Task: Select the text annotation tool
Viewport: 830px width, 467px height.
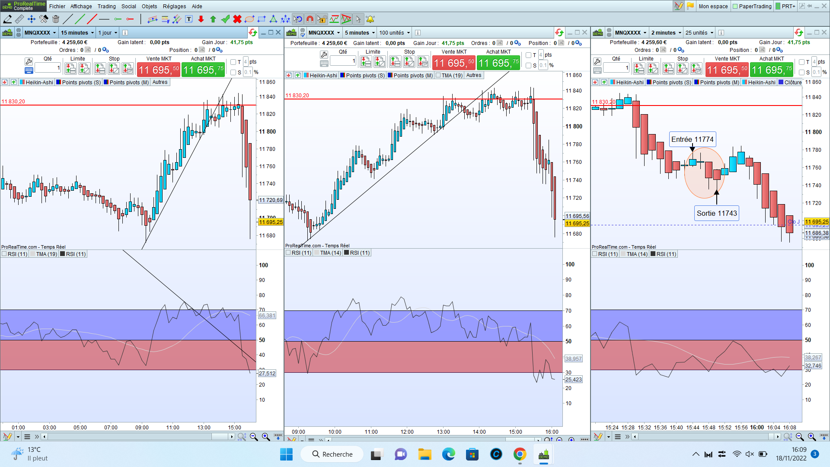Action: 189,19
